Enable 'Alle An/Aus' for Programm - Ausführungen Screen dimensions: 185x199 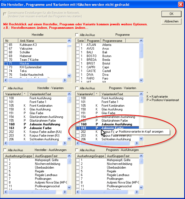click(77, 150)
